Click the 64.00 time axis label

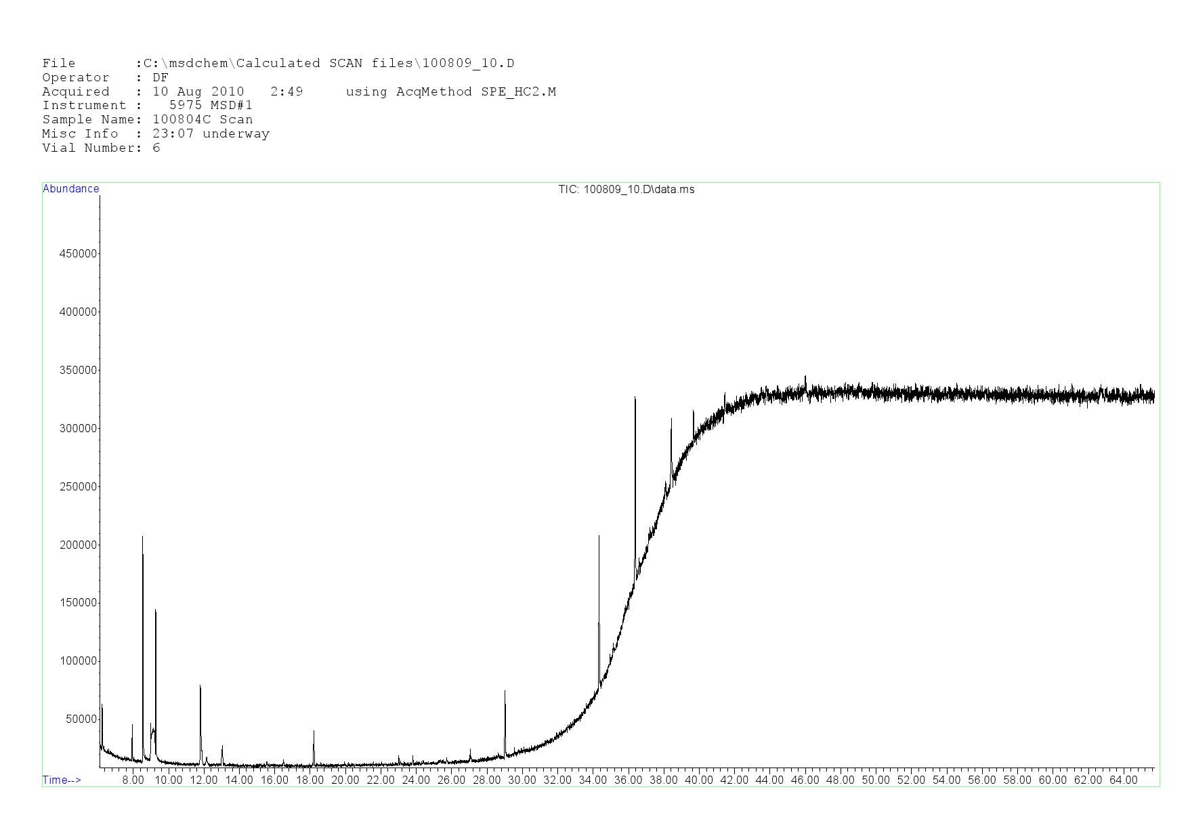tap(1123, 780)
